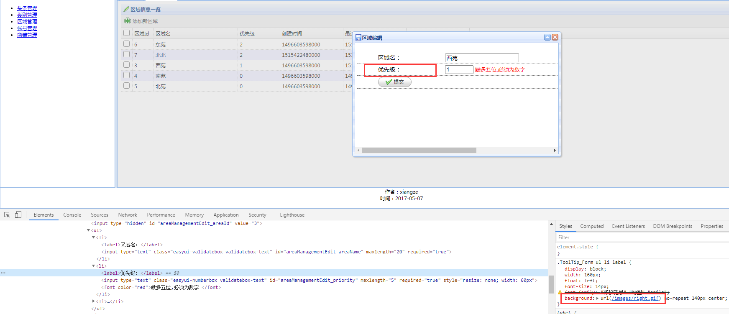The image size is (729, 314).
Task: Switch to the Styles pane tab
Action: coord(565,226)
